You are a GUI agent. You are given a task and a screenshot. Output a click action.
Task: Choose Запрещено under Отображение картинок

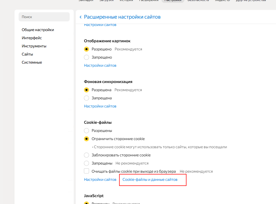coord(86,57)
